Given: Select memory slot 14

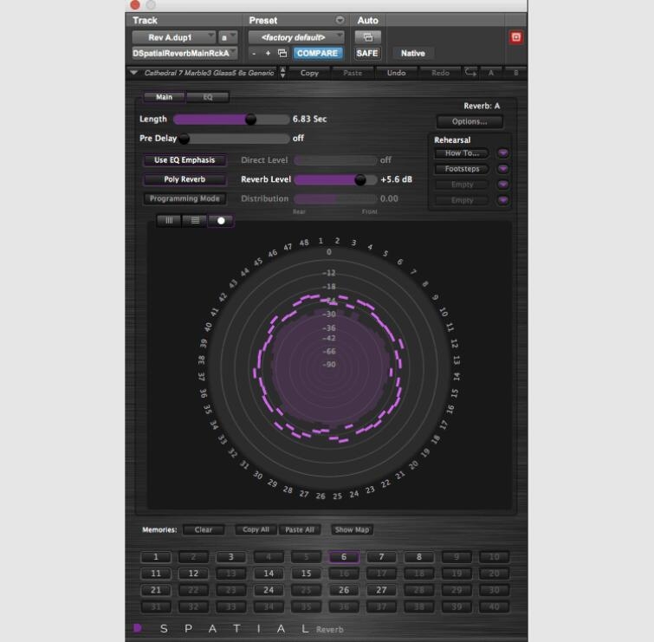Looking at the screenshot, I should [x=269, y=574].
